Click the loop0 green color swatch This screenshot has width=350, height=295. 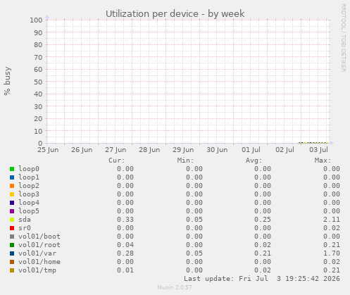point(12,169)
